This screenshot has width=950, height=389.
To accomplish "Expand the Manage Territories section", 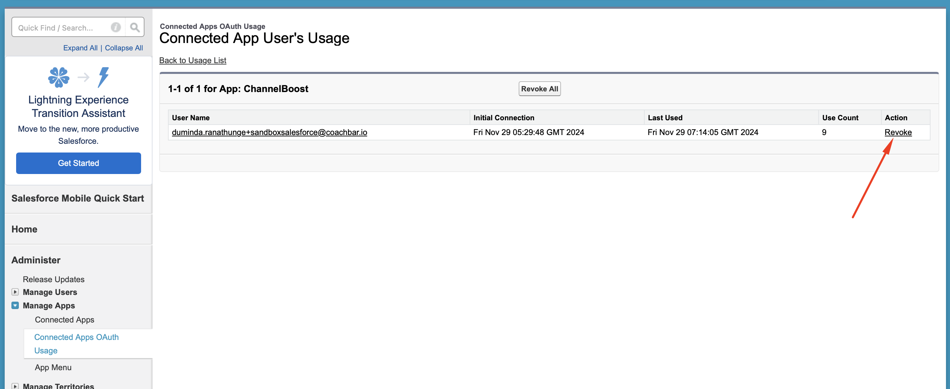I will (15, 386).
